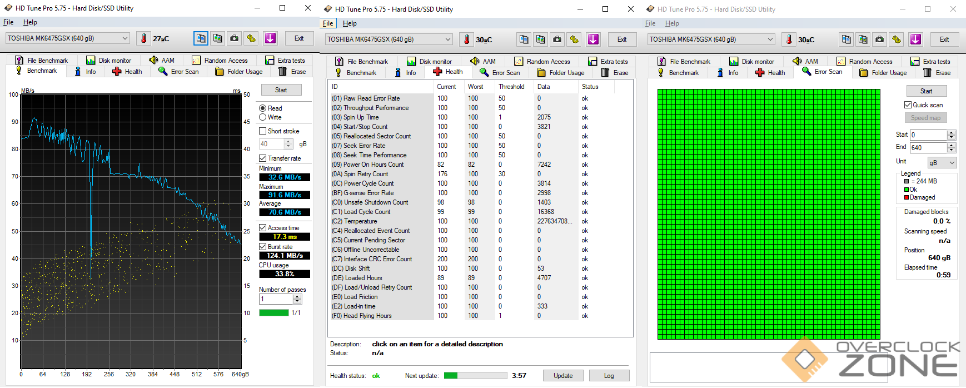This screenshot has width=966, height=388.
Task: Open the File menu in the middle window
Action: [328, 23]
